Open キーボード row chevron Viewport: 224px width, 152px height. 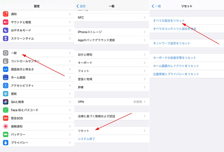click(x=145, y=63)
